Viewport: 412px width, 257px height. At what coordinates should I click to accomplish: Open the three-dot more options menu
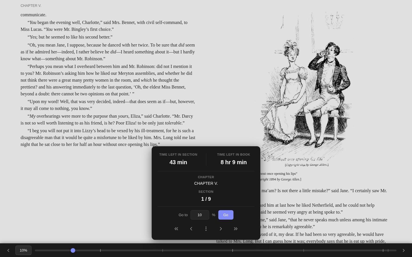click(206, 229)
